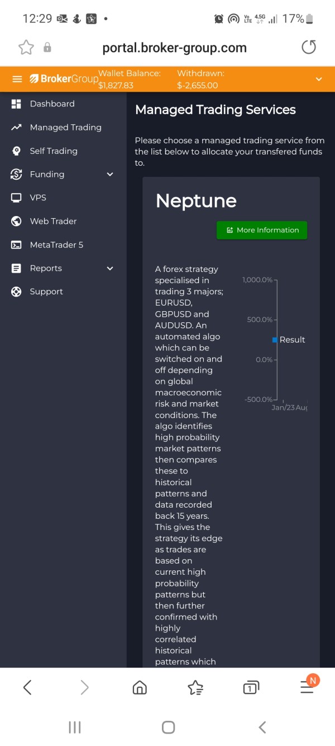
Task: Expand the orange header dropdown chevron
Action: pos(319,79)
